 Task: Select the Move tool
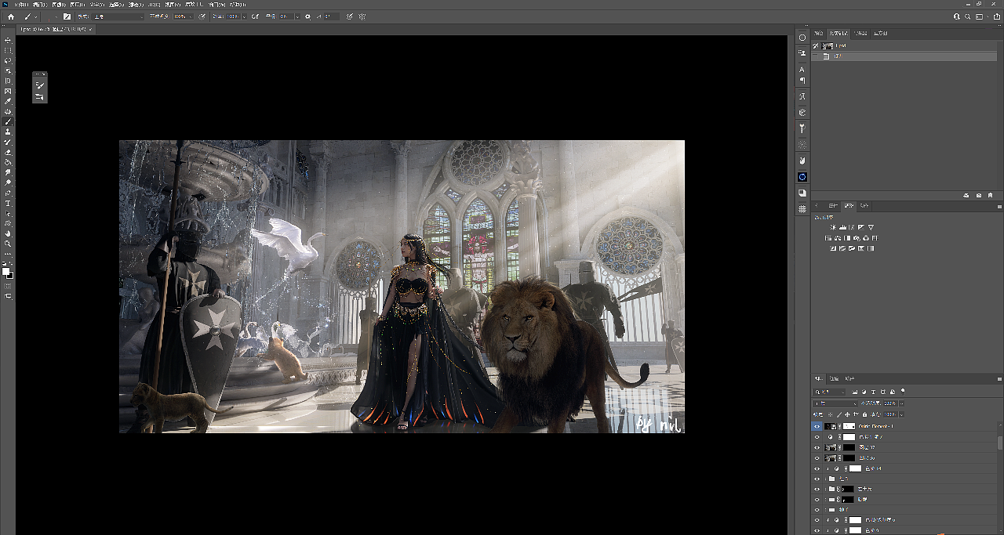point(8,40)
